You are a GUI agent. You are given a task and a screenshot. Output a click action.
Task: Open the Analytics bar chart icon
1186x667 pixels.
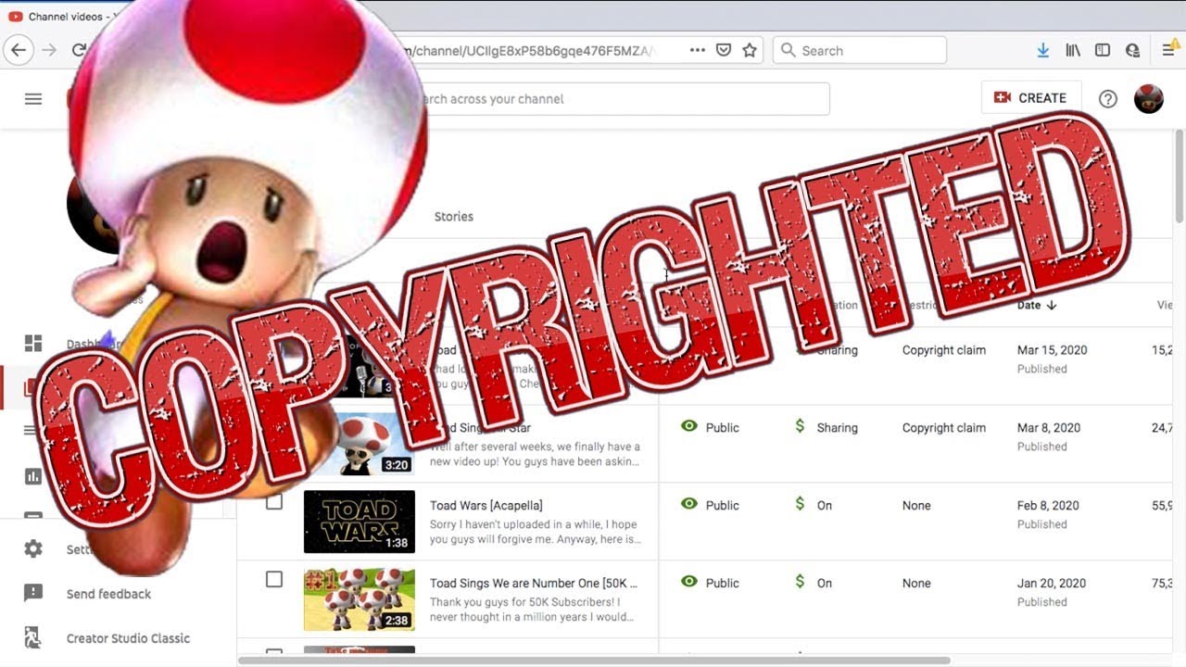pyautogui.click(x=33, y=476)
